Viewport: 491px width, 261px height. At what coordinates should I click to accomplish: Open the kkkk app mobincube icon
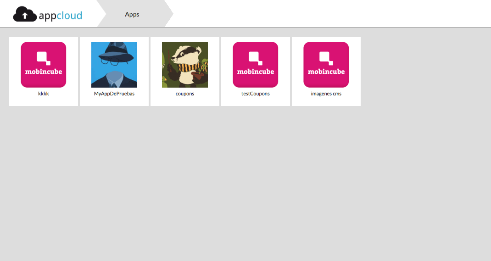[44, 65]
